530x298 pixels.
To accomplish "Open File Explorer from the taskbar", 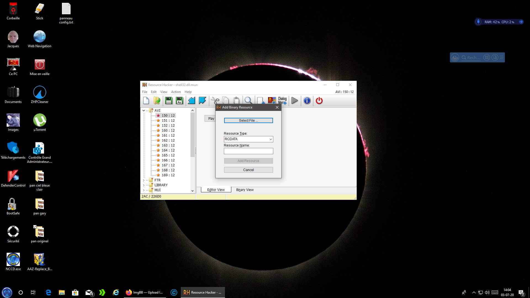I will (x=62, y=292).
